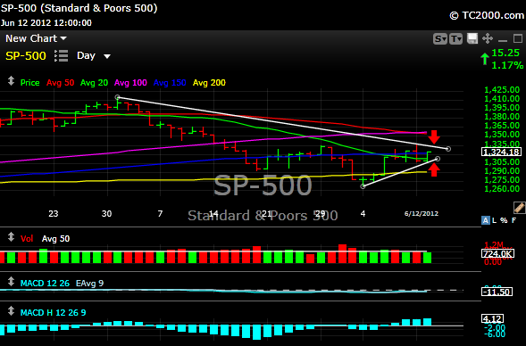Click the © TC2000.com link
Viewport: 526px width, 346px height.
click(487, 15)
